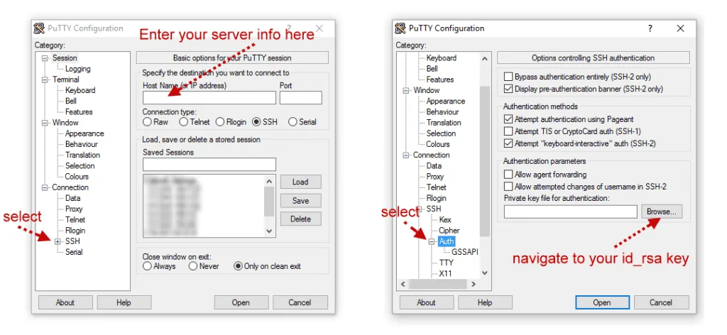Collapse Terminal node in left window tree
Screen dimensions: 727x335
point(45,79)
